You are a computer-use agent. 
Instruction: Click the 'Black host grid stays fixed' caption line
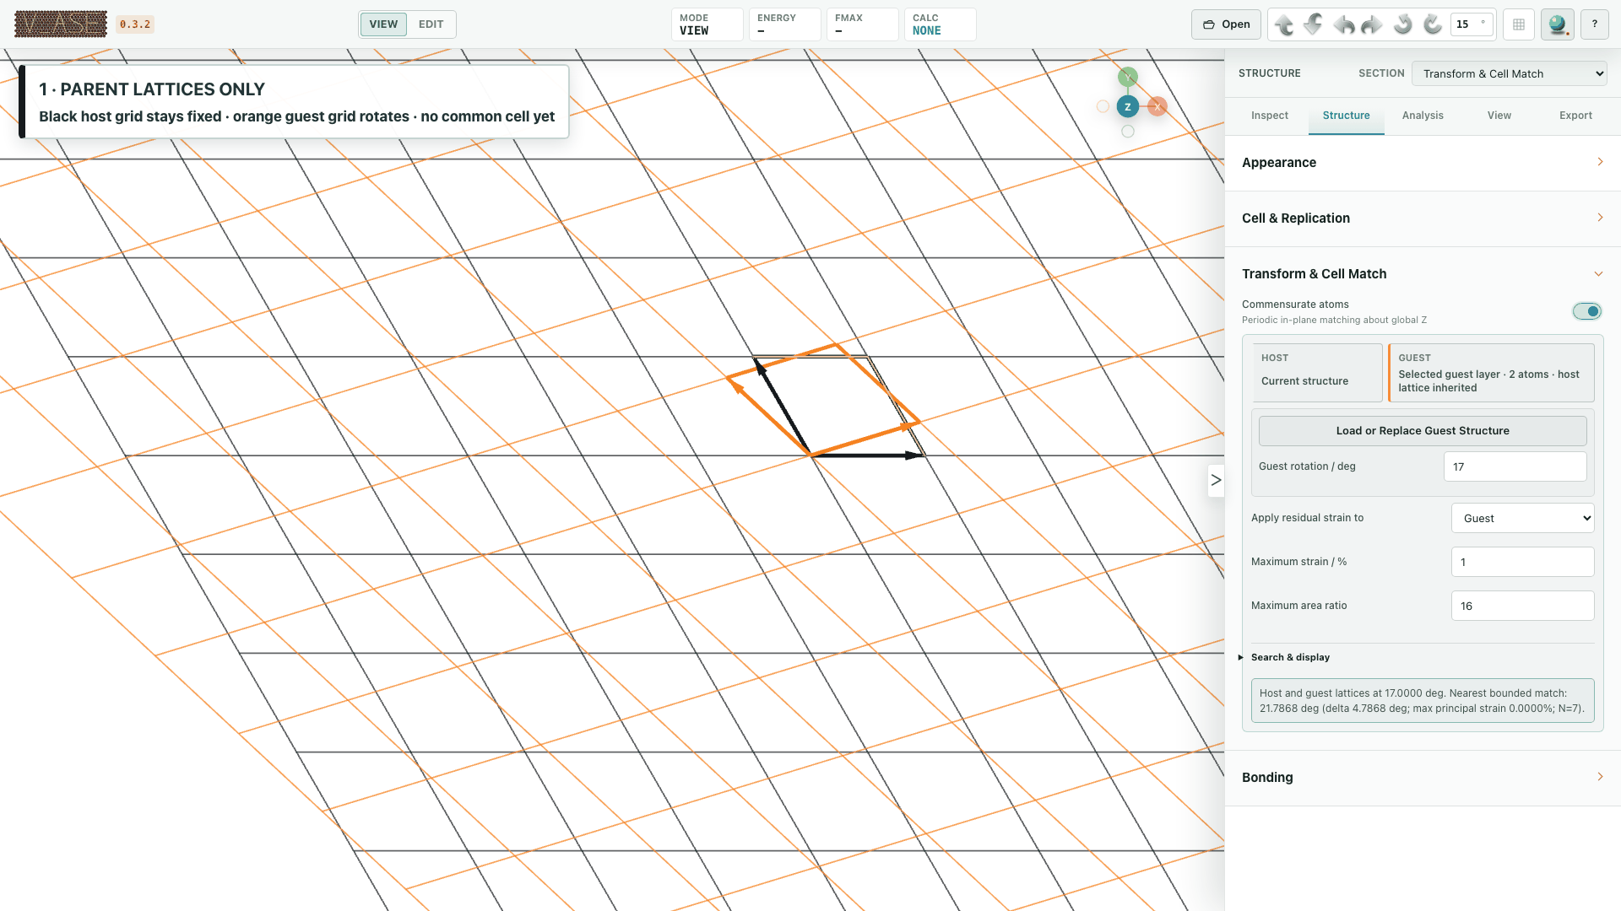[x=296, y=116]
